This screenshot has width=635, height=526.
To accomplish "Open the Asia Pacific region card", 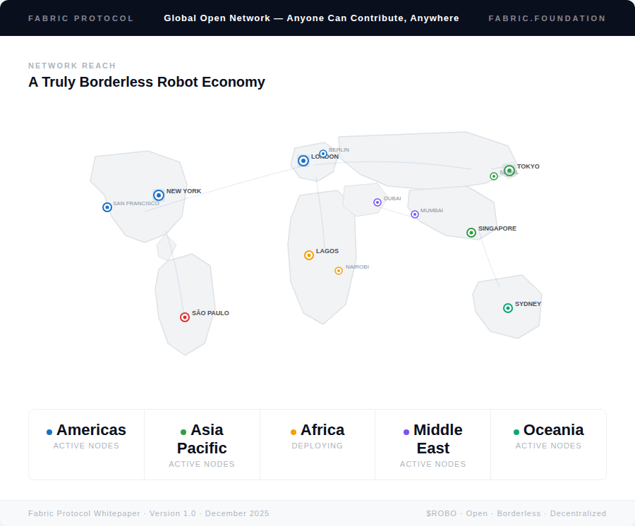I will [202, 444].
